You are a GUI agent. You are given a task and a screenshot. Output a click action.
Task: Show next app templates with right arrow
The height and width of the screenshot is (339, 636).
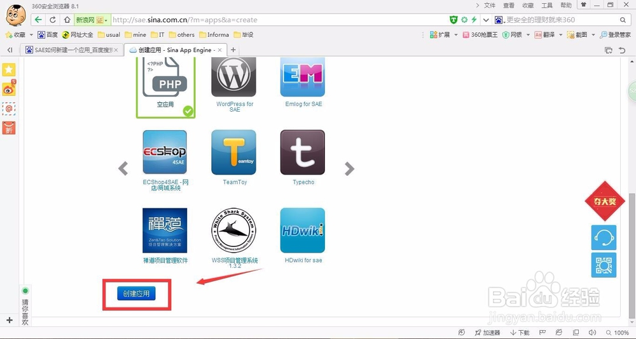tap(349, 168)
